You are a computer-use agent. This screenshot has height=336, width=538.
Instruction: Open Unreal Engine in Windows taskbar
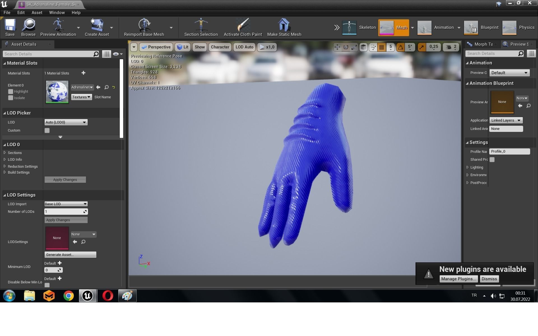tap(88, 296)
